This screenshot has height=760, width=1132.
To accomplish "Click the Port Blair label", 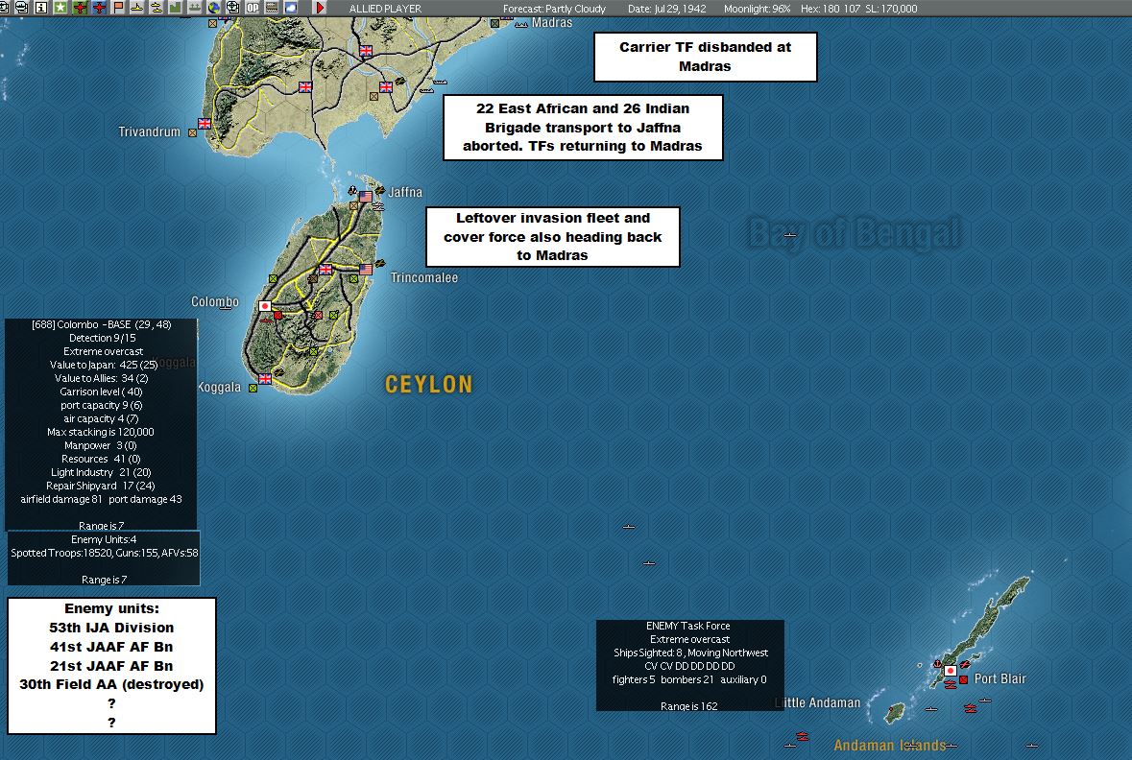I will (x=1000, y=678).
